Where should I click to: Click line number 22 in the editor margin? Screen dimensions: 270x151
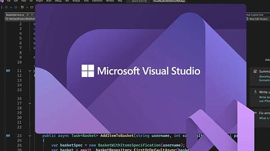coord(19,127)
